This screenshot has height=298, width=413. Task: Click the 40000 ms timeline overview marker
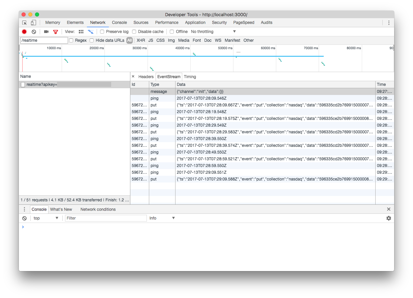(182, 48)
